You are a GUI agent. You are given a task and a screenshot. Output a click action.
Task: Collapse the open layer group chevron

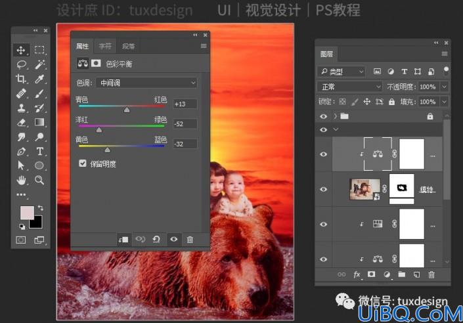tap(336, 129)
